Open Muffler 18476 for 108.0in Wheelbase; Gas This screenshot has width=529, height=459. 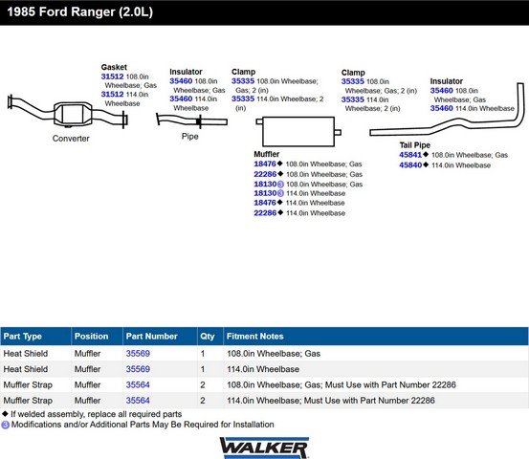tap(265, 164)
